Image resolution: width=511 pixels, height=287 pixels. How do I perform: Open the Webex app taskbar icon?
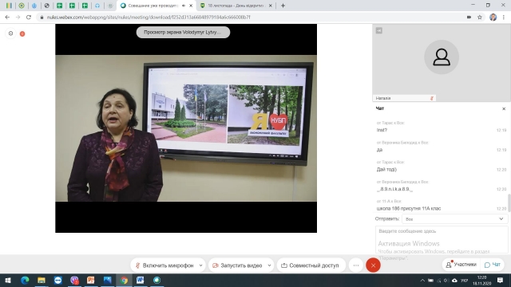[x=156, y=280]
